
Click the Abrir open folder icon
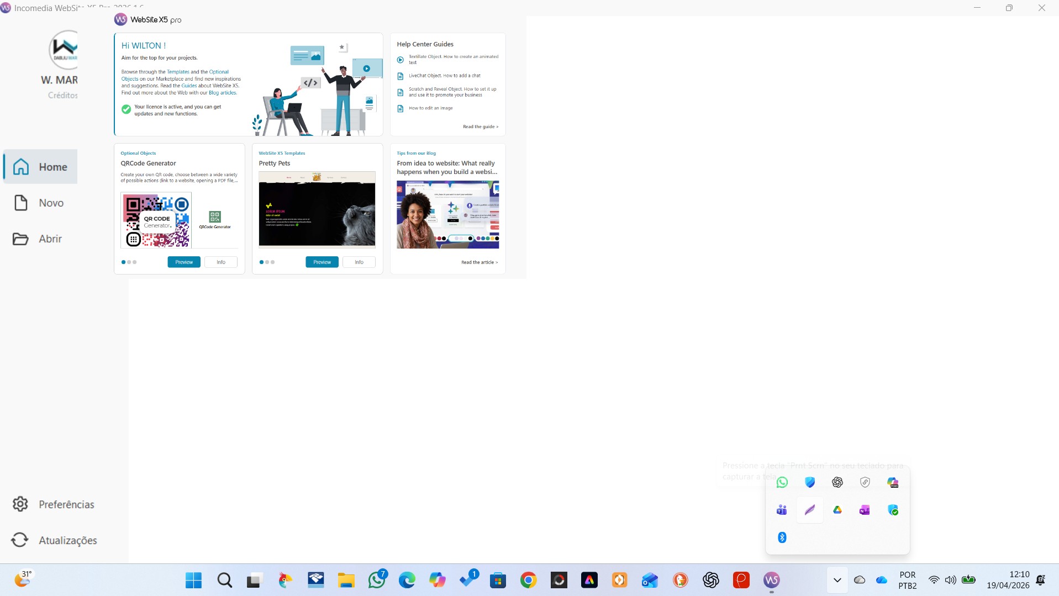pos(21,239)
